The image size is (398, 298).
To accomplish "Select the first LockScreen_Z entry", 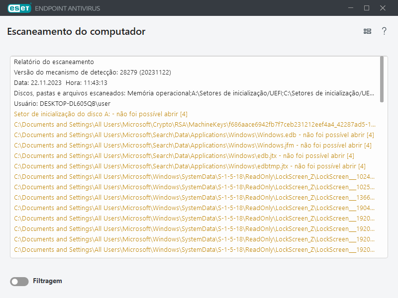I will (194, 176).
